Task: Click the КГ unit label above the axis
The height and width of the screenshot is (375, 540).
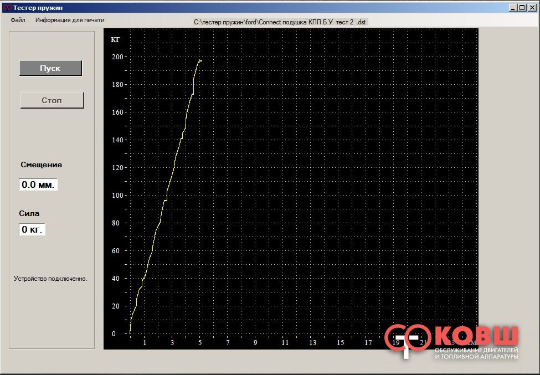Action: [116, 40]
